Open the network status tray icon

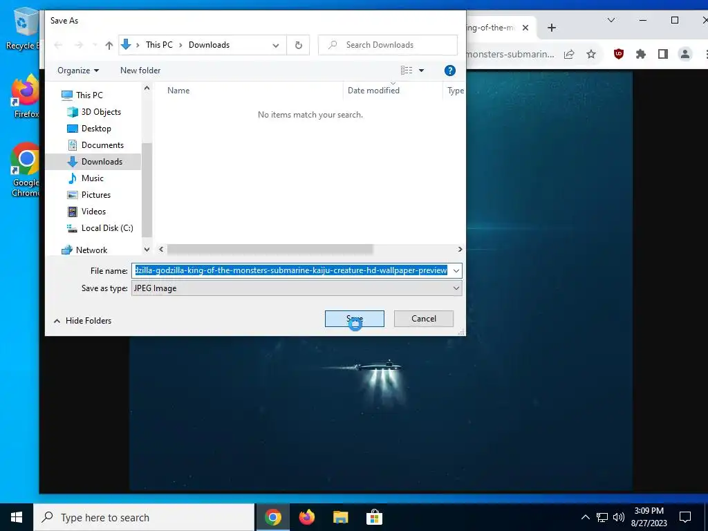(x=602, y=517)
